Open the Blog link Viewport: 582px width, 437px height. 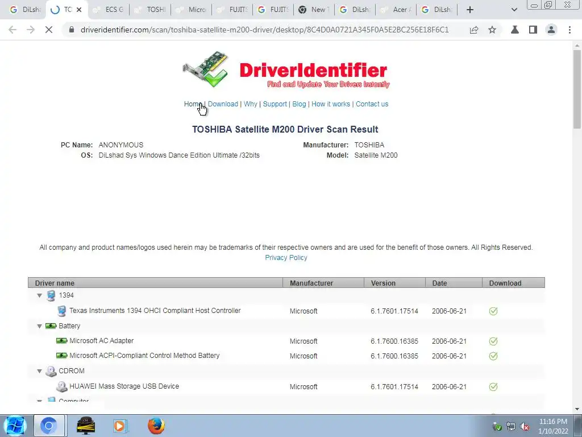[299, 104]
